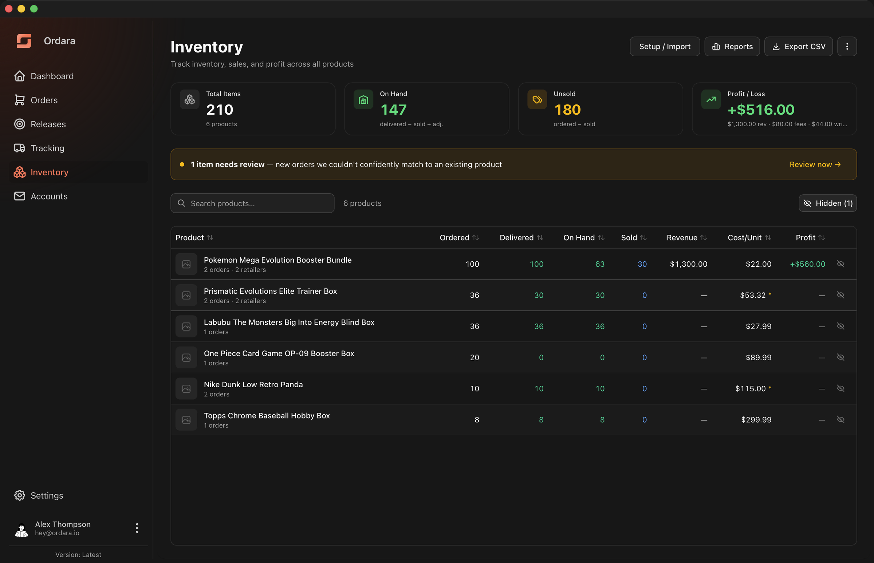Open the Reports view
The height and width of the screenshot is (563, 874).
pos(732,47)
